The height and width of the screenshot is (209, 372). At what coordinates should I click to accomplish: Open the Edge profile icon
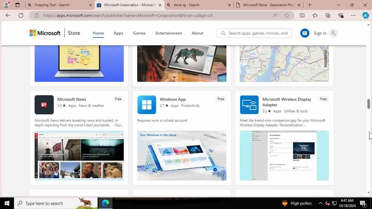6,5
